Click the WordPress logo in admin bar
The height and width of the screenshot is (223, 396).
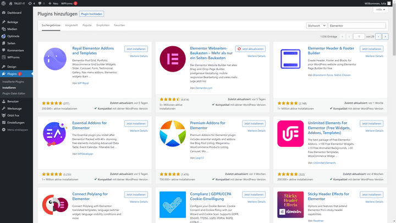(3, 3)
